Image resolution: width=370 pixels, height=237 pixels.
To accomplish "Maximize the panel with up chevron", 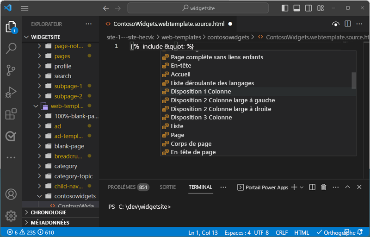I will coord(347,187).
